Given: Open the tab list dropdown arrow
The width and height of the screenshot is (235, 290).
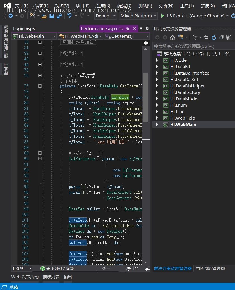Looking at the screenshot, I should pos(141,28).
